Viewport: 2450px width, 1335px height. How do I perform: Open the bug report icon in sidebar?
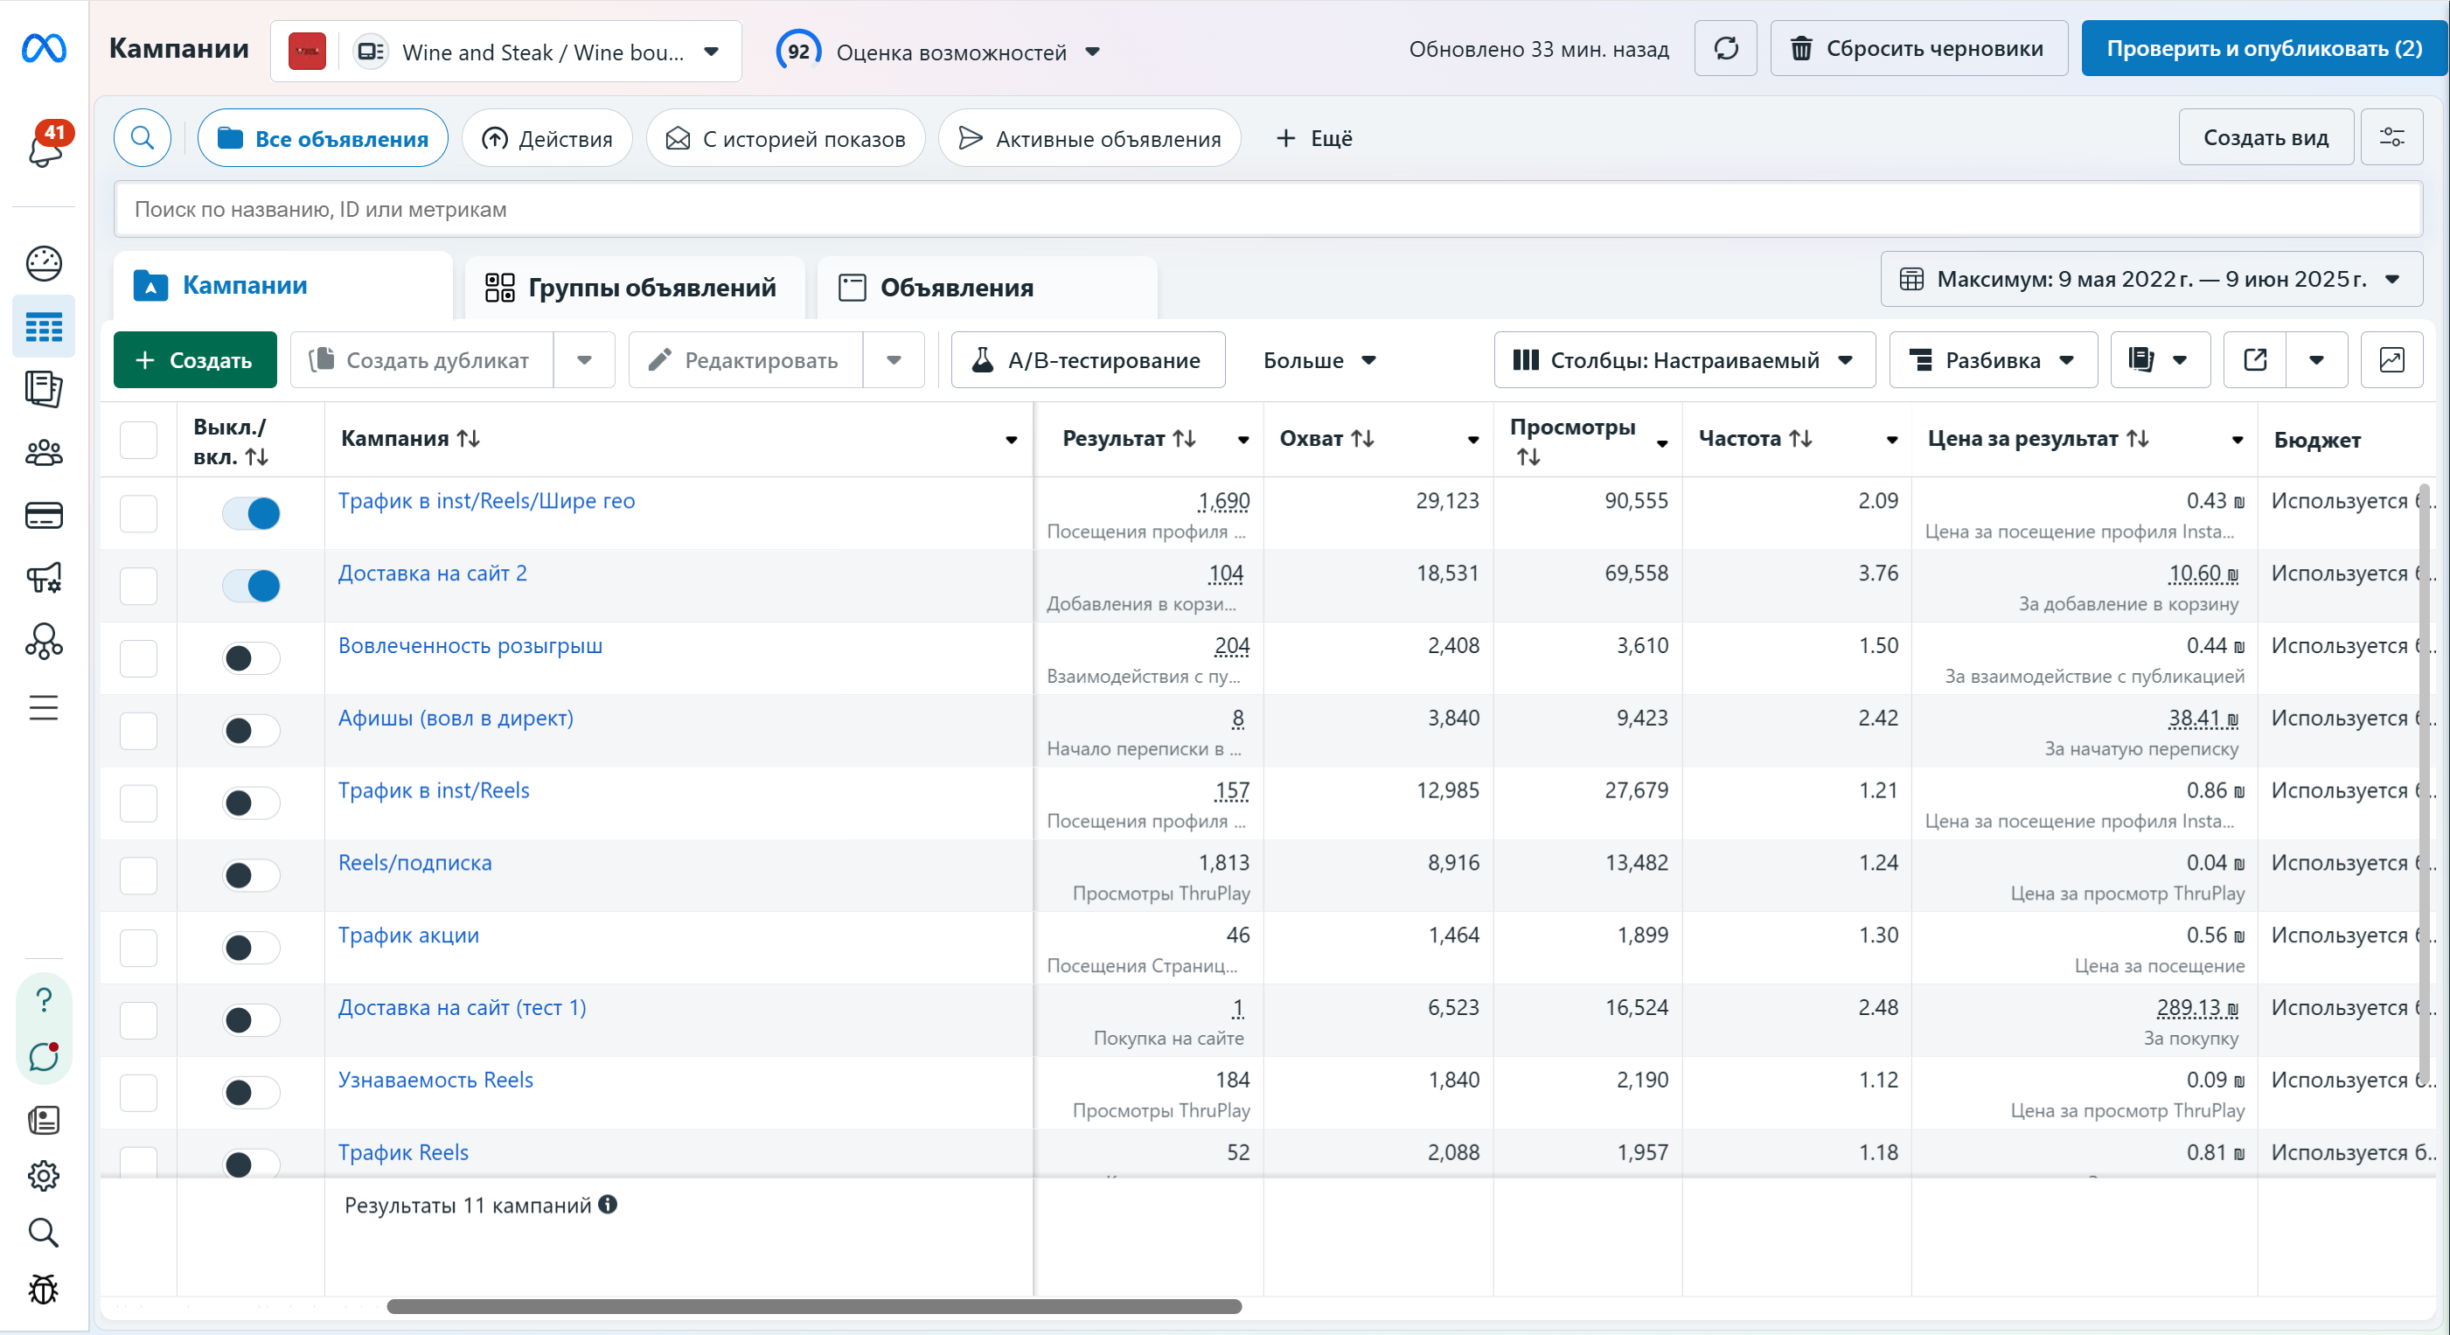[44, 1290]
